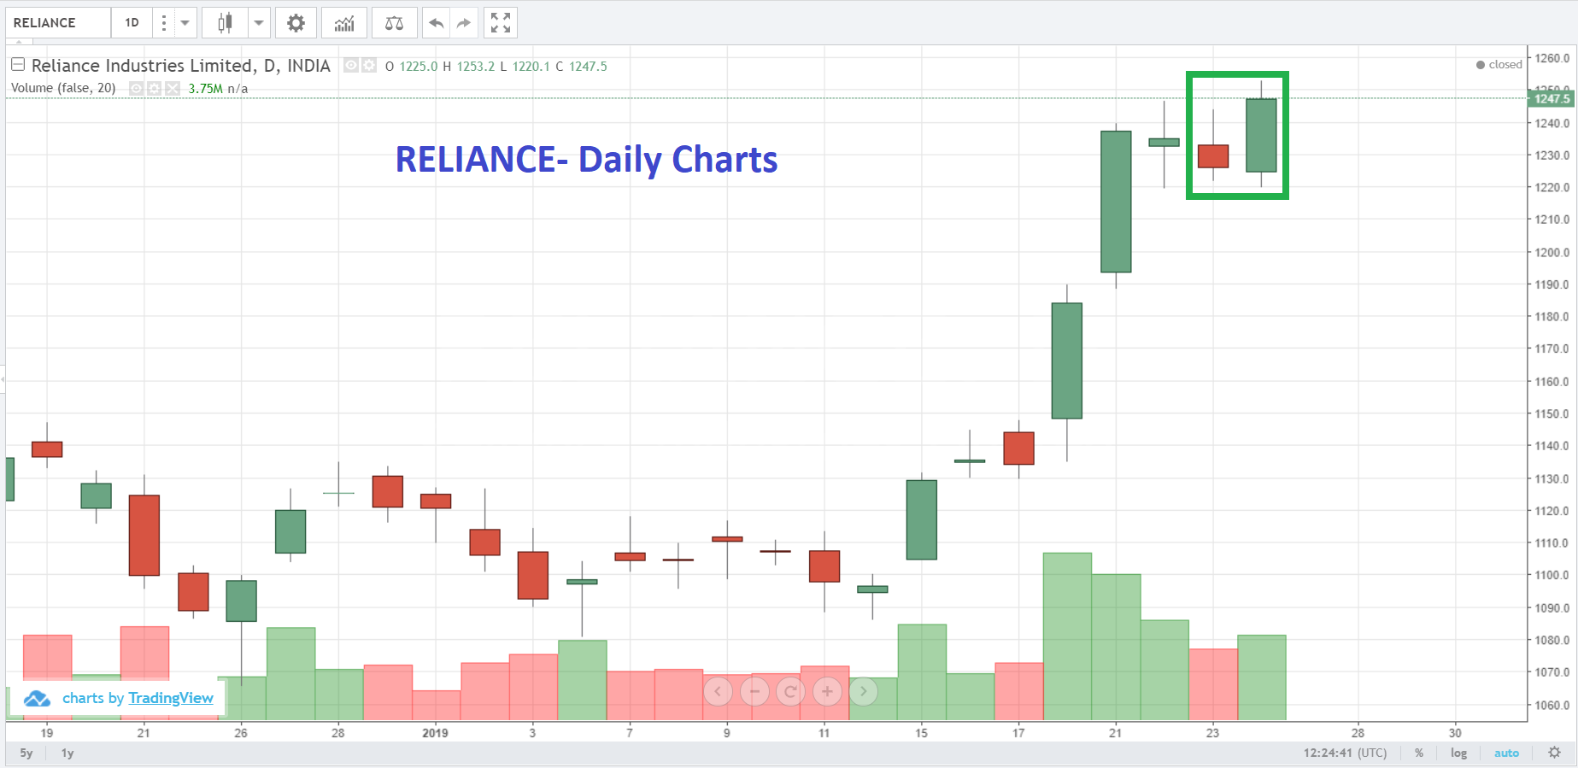Click the 1200.0 label on the price axis
This screenshot has height=768, width=1578.
(x=1552, y=252)
